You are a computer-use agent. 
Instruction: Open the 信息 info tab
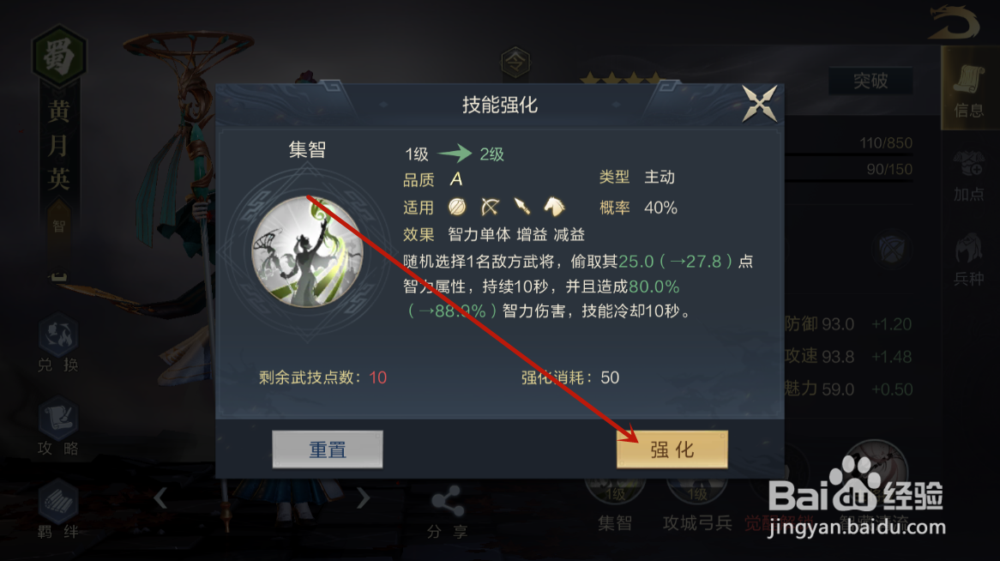pyautogui.click(x=969, y=91)
